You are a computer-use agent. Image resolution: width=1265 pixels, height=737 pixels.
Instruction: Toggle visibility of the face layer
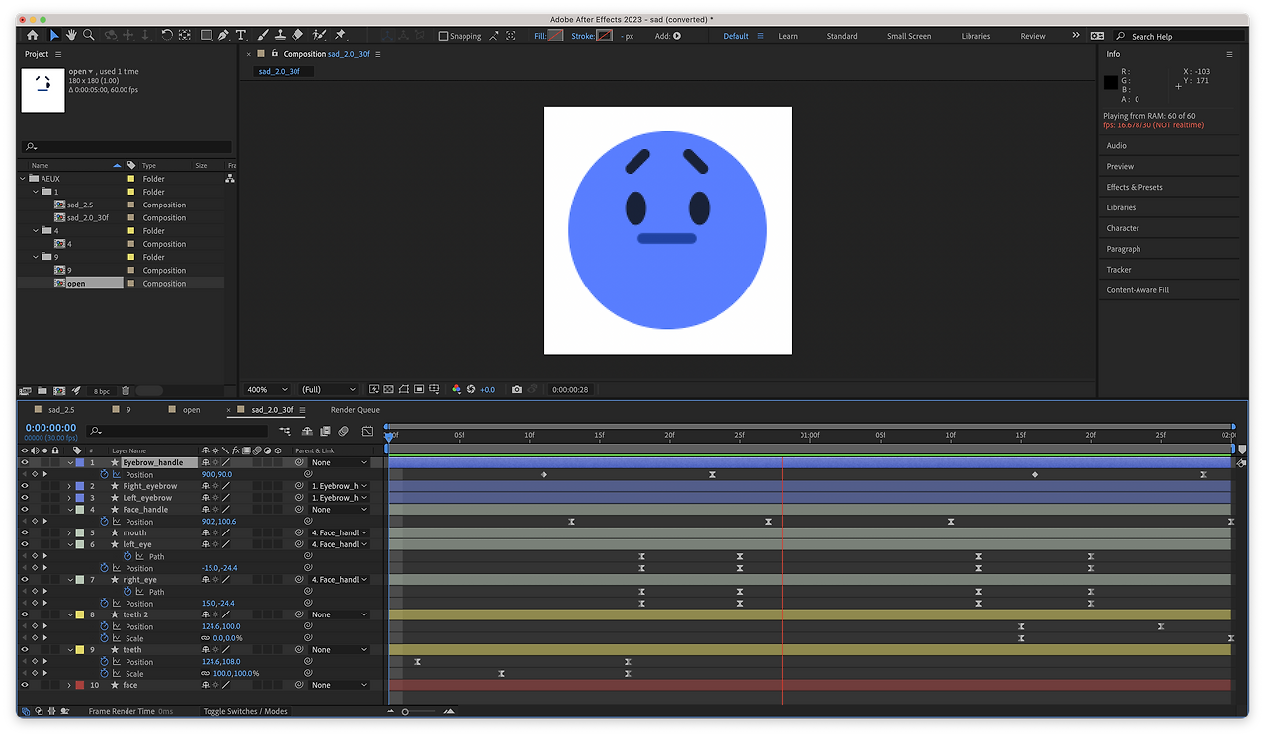point(25,685)
